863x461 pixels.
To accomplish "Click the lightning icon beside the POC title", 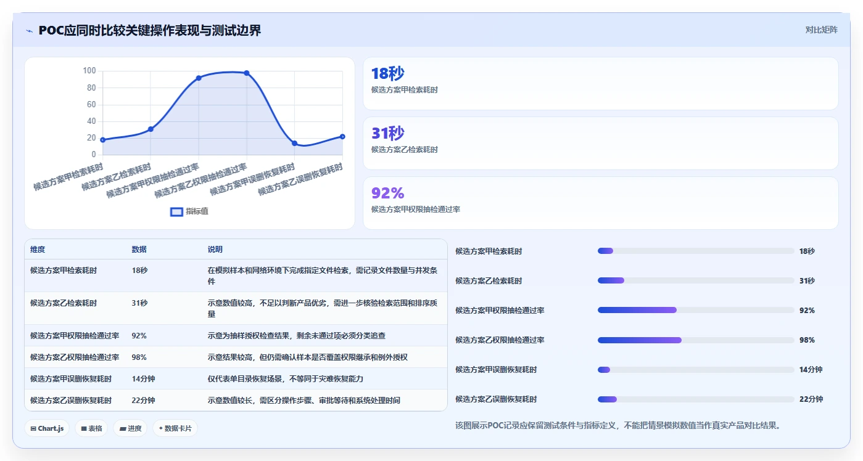I will 29,31.
